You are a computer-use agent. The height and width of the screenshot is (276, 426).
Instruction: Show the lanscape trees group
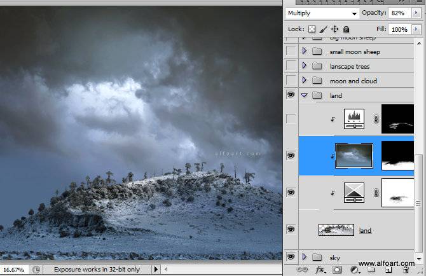tap(291, 66)
